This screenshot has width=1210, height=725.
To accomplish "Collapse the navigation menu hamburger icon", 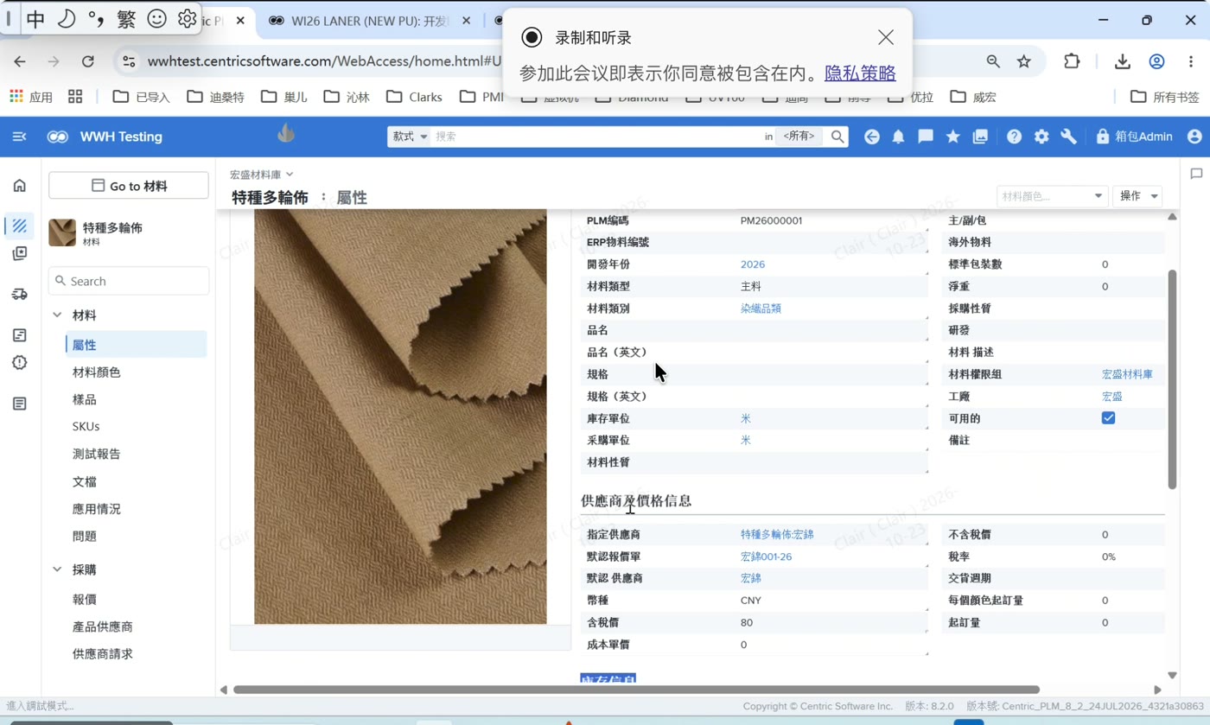I will 20,137.
